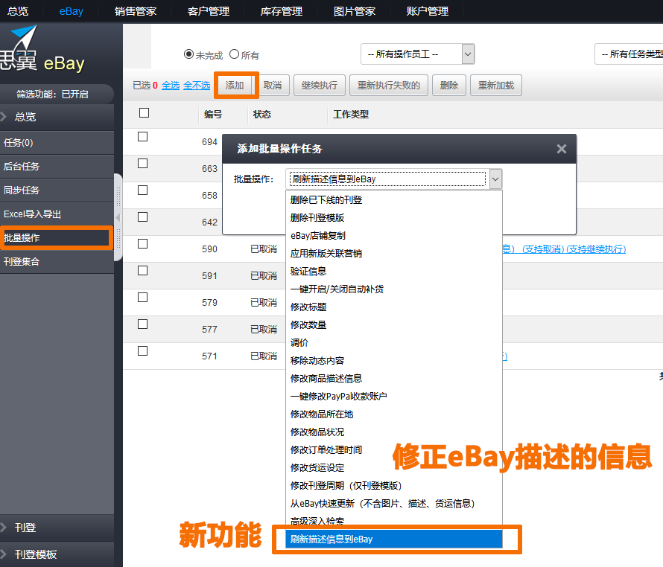Select the 所有 radio button
This screenshot has height=567, width=663.
point(234,54)
